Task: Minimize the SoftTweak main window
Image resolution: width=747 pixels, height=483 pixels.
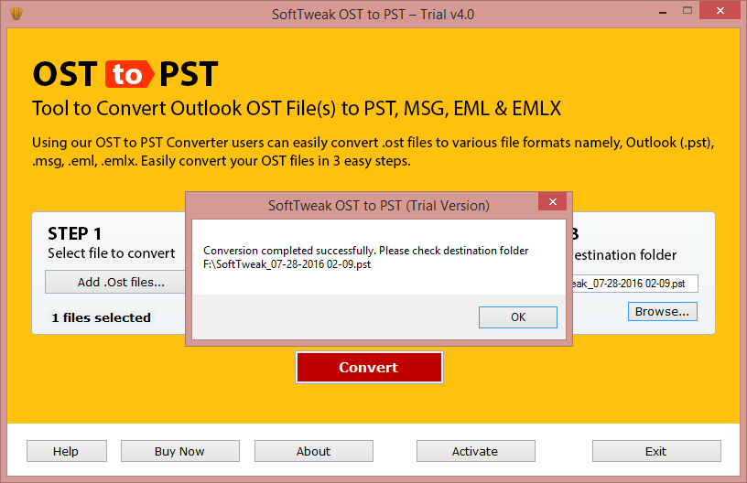Action: pos(662,11)
